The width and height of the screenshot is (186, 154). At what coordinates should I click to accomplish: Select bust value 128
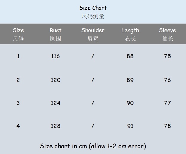pyautogui.click(x=56, y=126)
